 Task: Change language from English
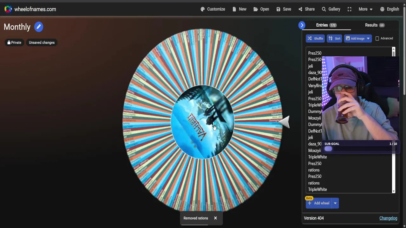[x=390, y=9]
